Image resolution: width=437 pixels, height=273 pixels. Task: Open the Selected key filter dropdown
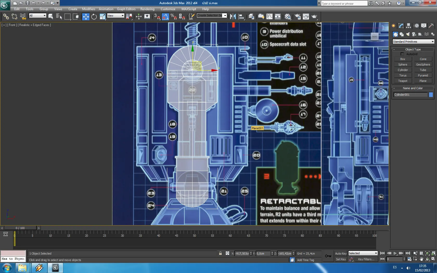(363, 253)
